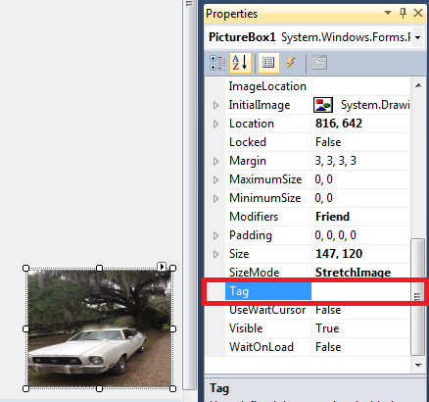This screenshot has width=429, height=402.
Task: Select the Locked property name
Action: pos(248,142)
